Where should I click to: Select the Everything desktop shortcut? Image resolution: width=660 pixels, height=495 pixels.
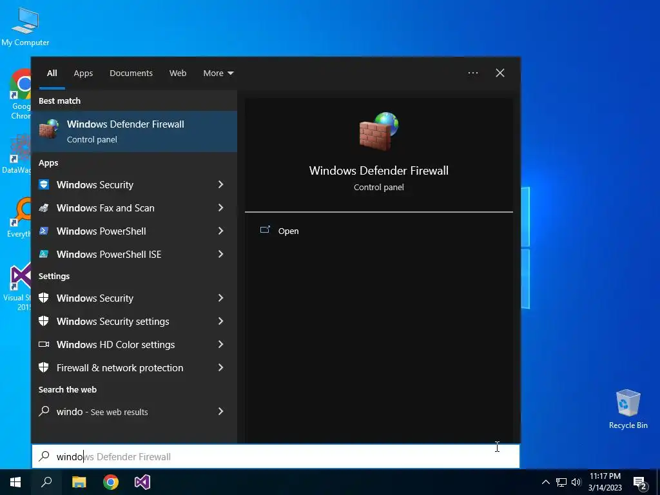tap(19, 217)
